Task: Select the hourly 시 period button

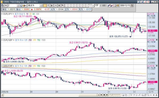Action: click(x=56, y=5)
